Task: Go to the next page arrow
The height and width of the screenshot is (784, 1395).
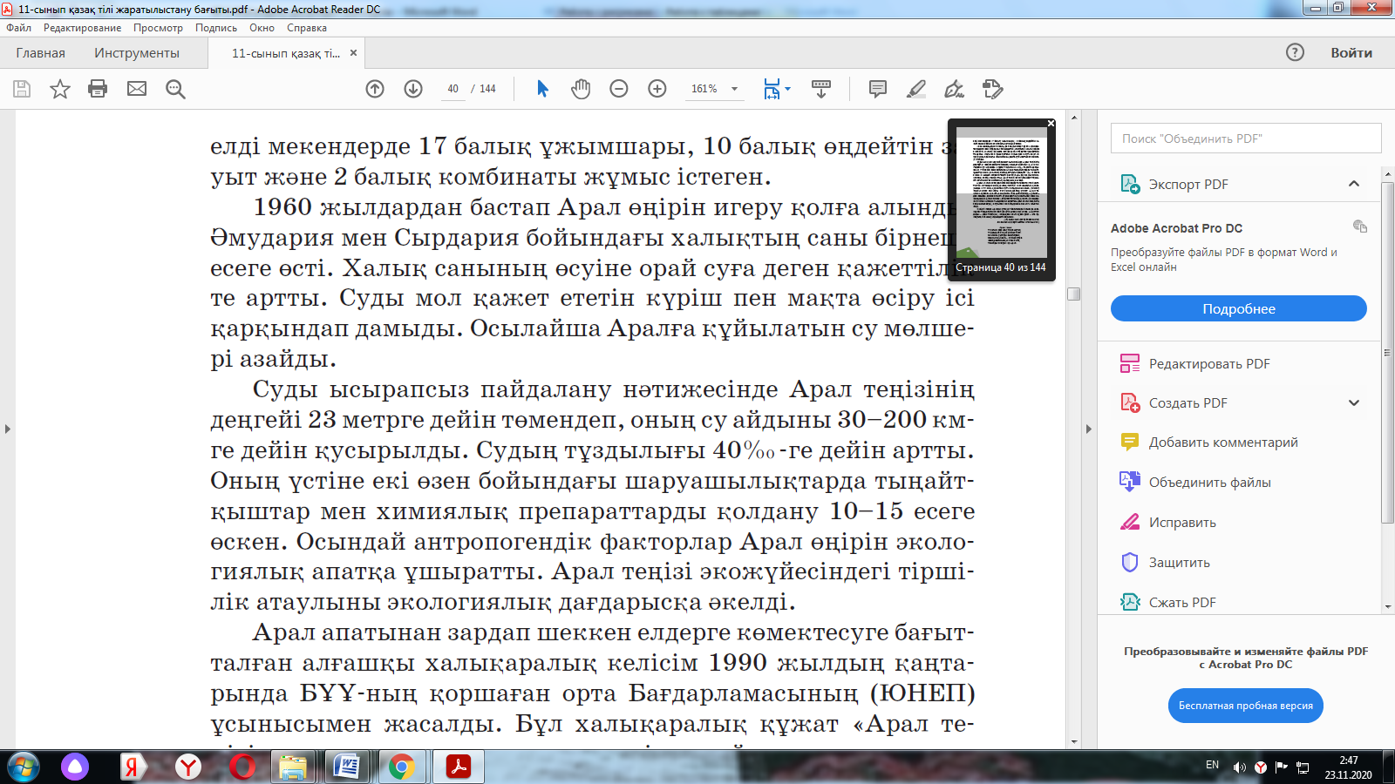Action: 413,89
